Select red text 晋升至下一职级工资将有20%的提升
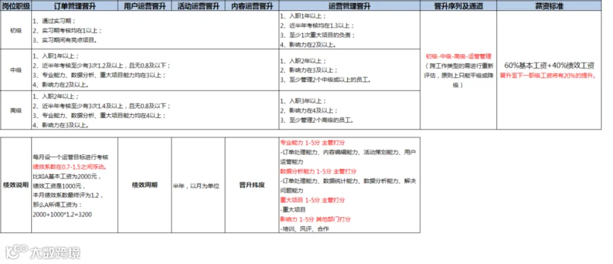The width and height of the screenshot is (613, 264). (549, 75)
